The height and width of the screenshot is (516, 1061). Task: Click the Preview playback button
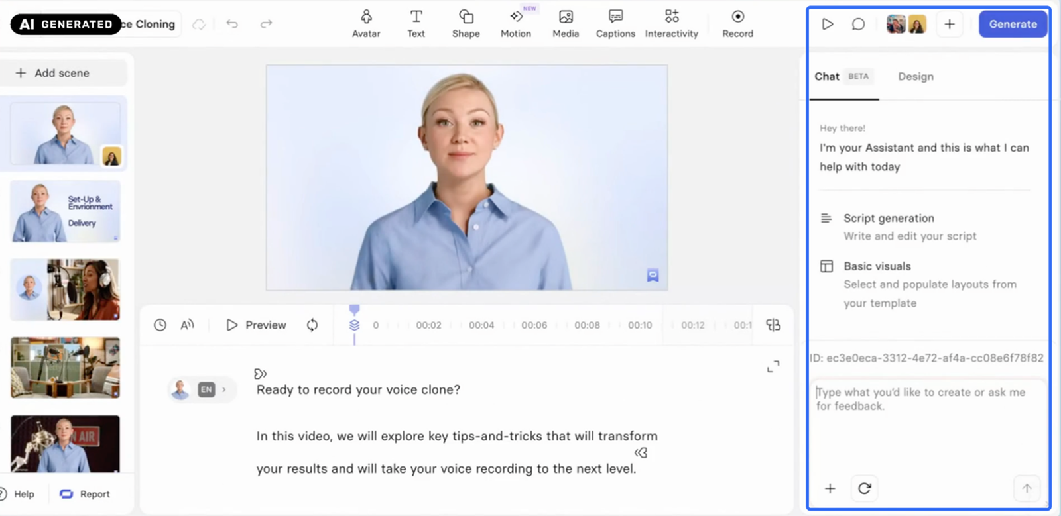pos(256,325)
